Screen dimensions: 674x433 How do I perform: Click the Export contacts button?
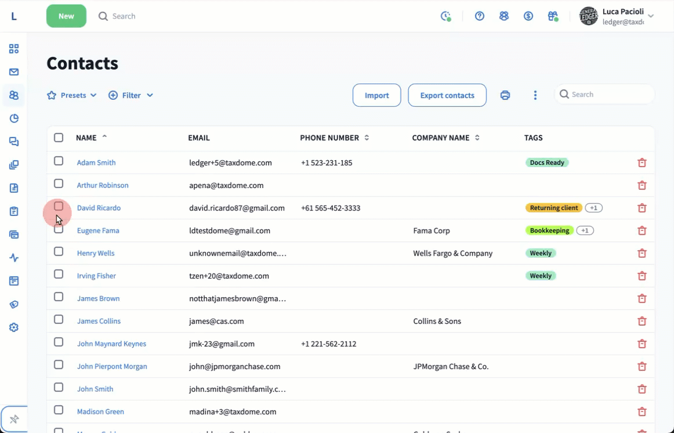(x=447, y=95)
